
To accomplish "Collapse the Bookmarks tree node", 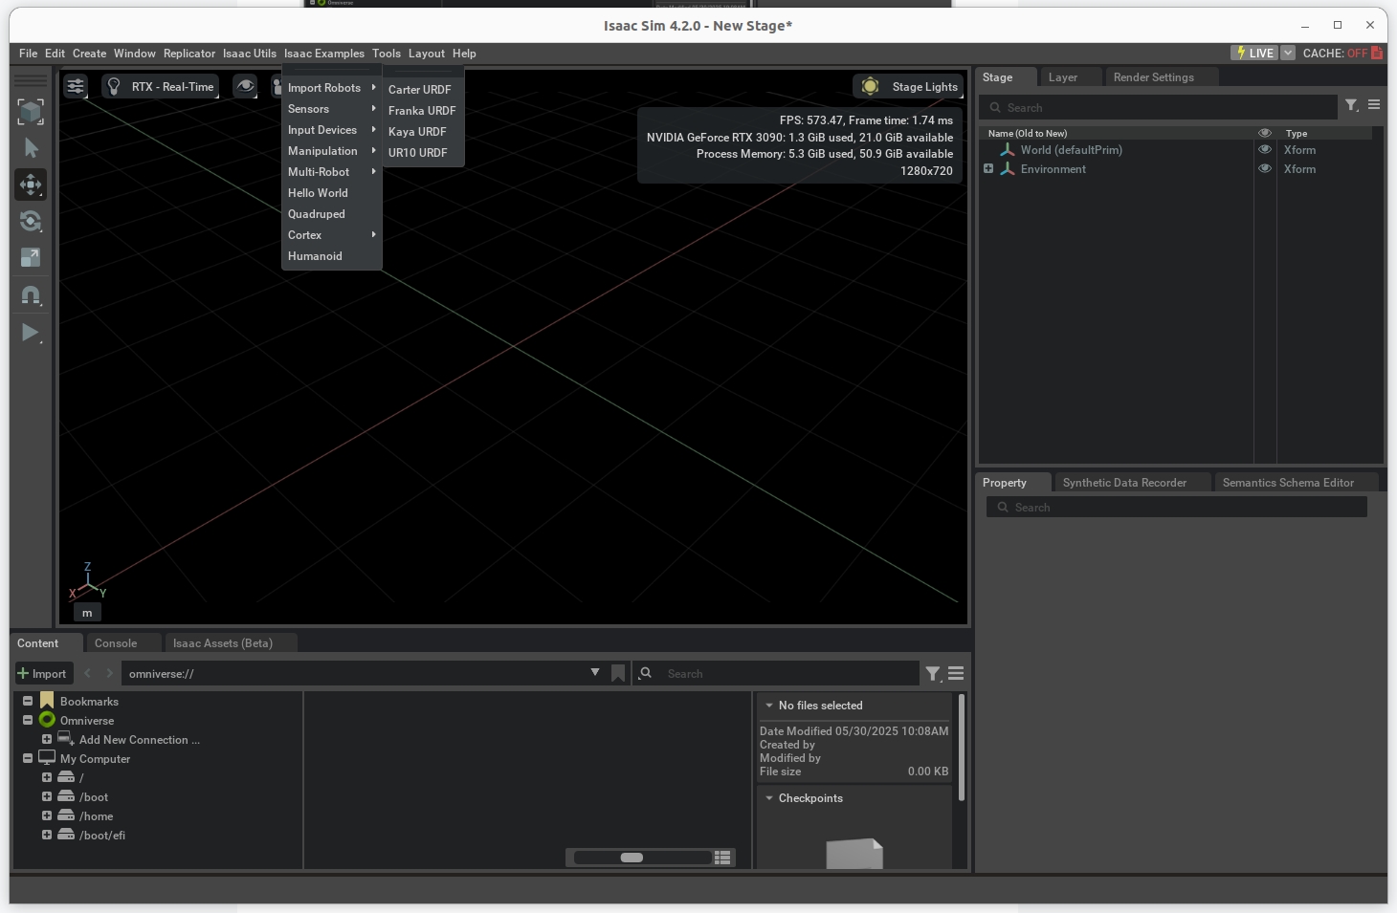I will point(28,701).
